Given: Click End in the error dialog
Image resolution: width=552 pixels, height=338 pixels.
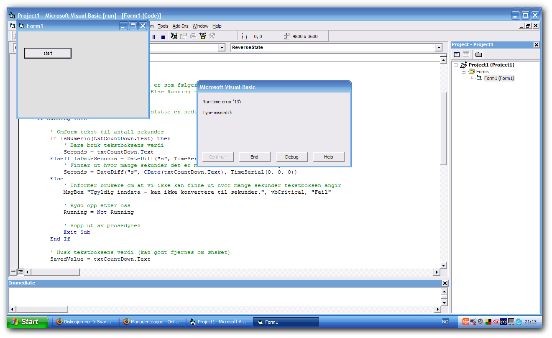Looking at the screenshot, I should click(x=254, y=157).
